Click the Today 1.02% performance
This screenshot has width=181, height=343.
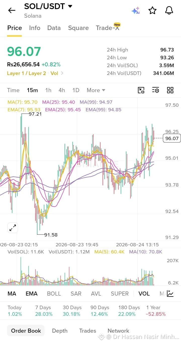(x=15, y=311)
